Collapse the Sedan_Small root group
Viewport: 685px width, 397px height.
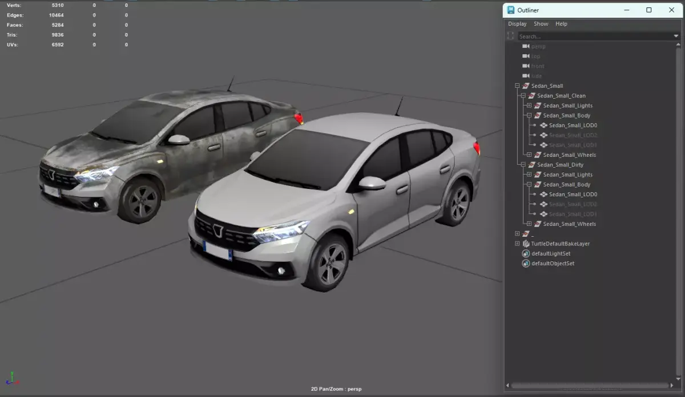click(x=517, y=86)
